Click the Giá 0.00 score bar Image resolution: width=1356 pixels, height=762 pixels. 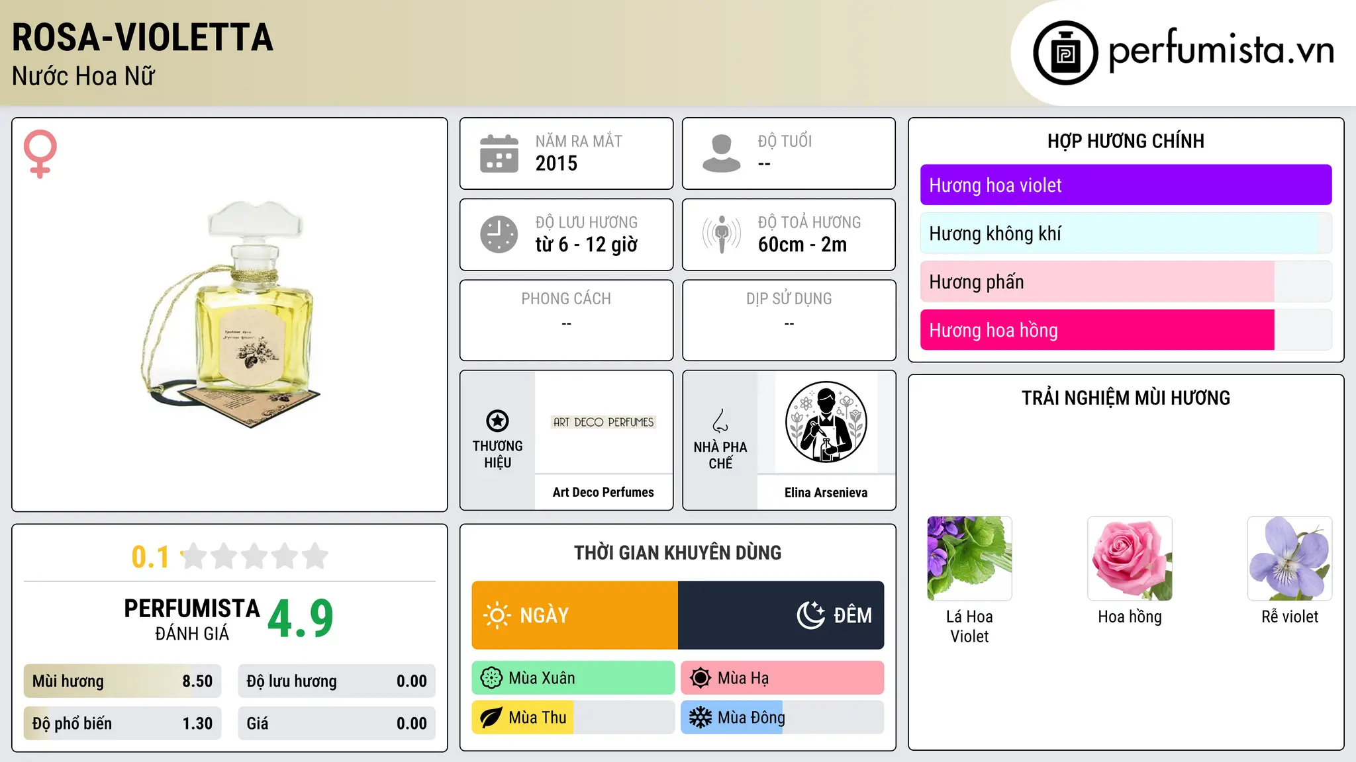coord(336,724)
